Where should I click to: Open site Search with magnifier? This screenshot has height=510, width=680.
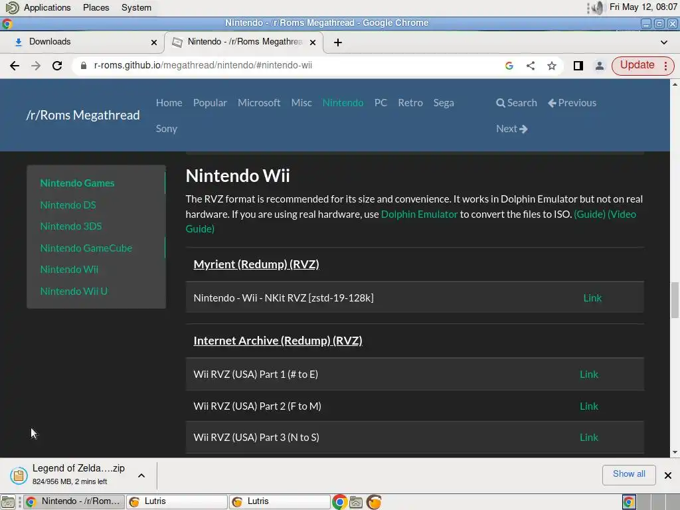517,103
